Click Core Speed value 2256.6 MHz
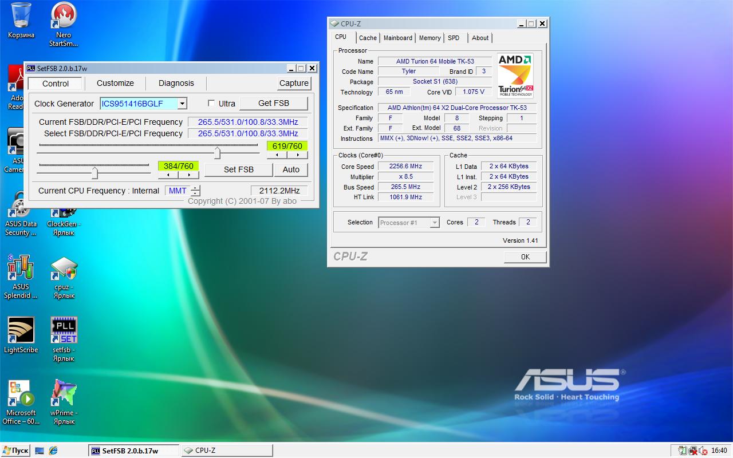 tap(405, 167)
